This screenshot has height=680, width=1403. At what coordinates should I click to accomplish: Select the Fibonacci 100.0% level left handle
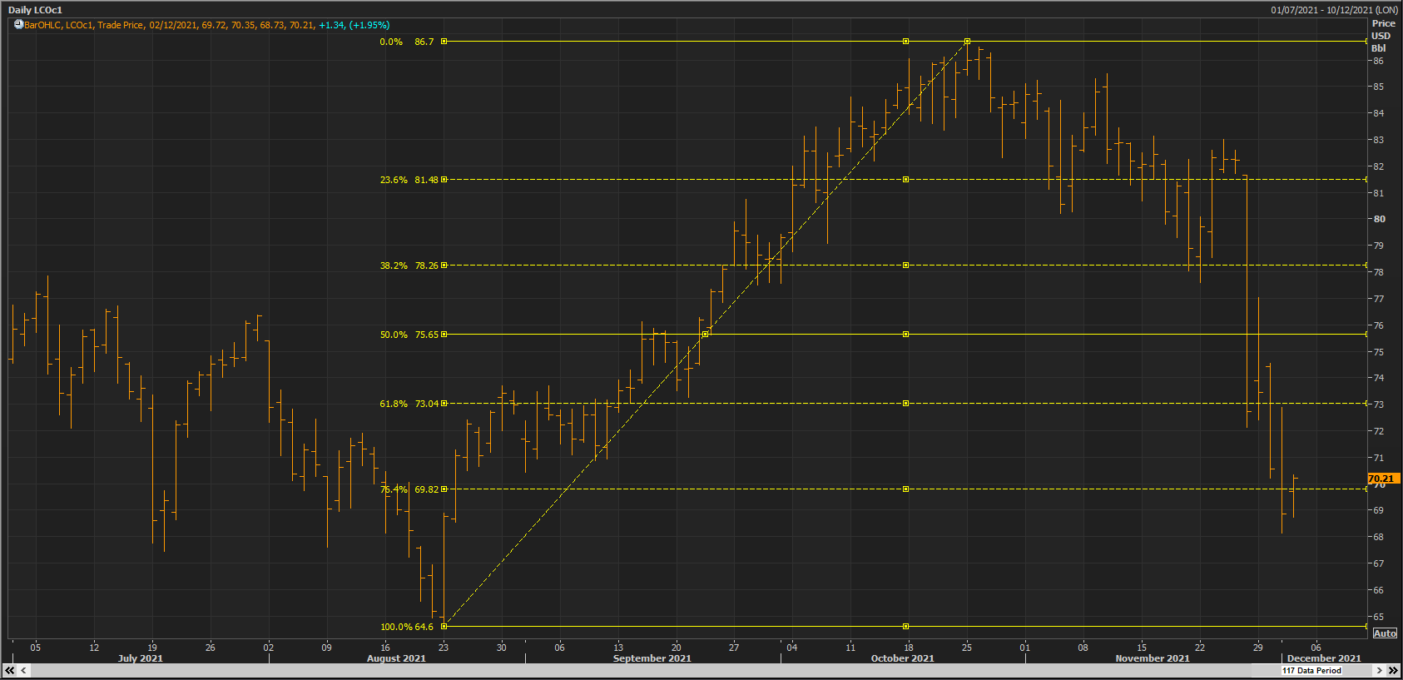444,626
